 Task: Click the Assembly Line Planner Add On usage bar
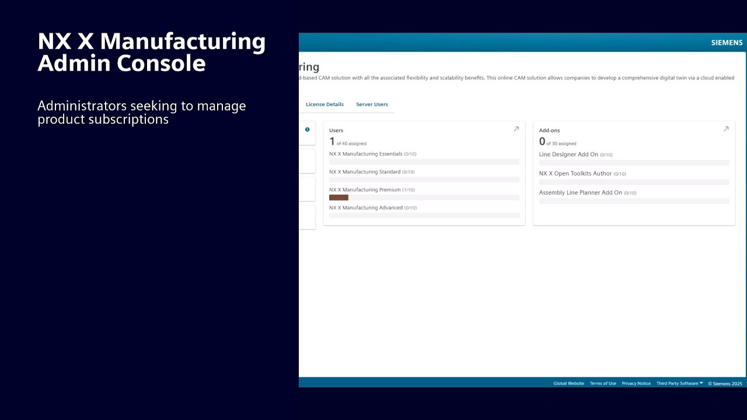[634, 201]
